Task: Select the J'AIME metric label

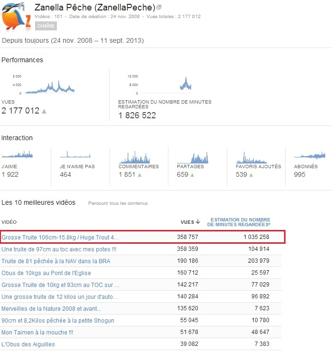Action: 9,167
